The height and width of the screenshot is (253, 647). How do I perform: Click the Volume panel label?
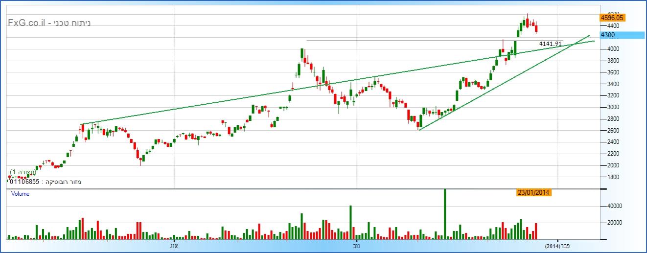pos(20,194)
